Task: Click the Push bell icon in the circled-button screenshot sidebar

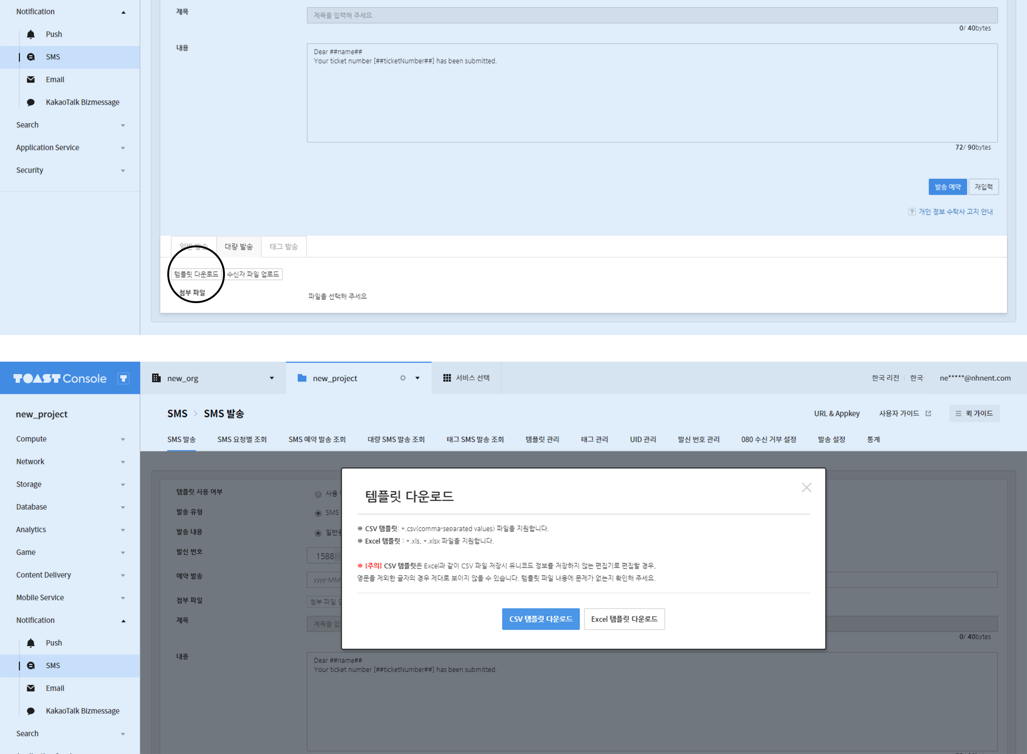Action: (31, 34)
